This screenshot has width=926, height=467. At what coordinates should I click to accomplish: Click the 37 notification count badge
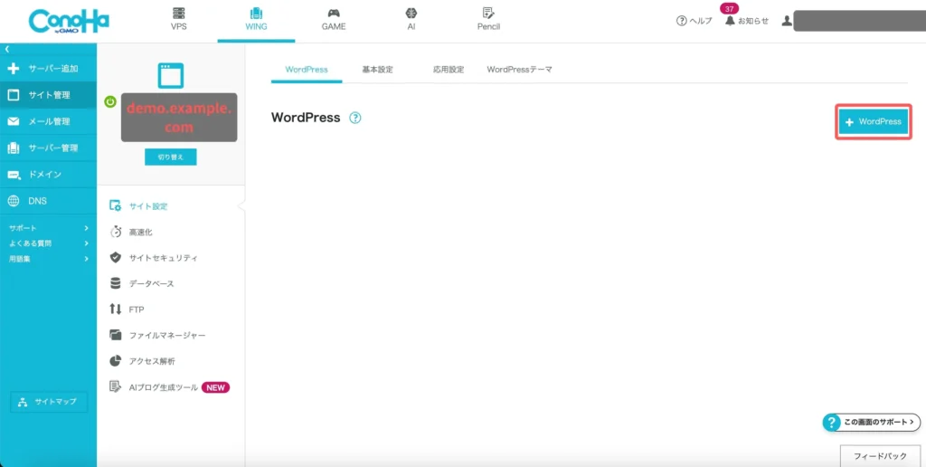[729, 9]
